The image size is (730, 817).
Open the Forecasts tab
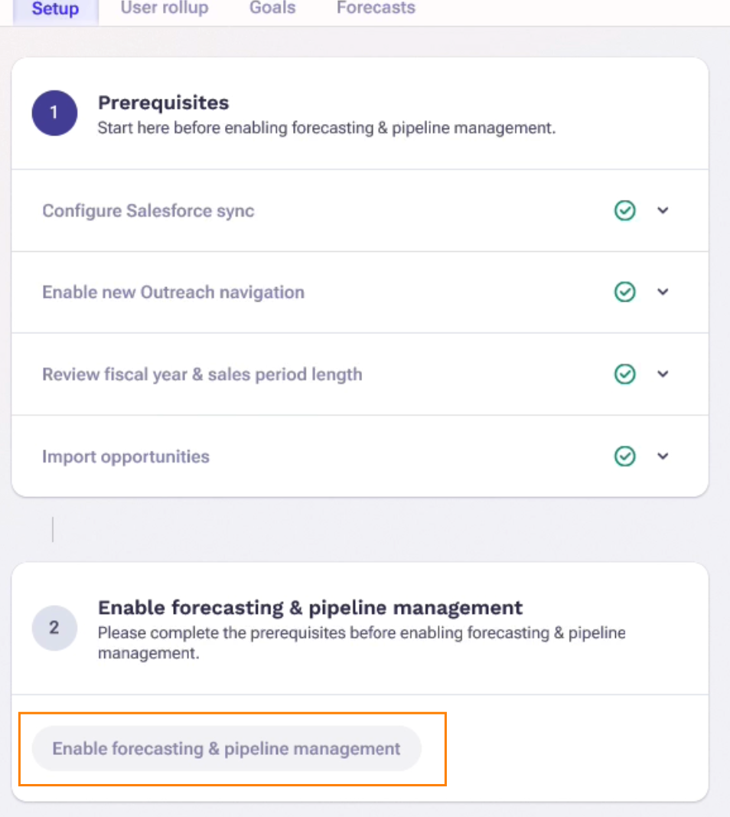pyautogui.click(x=376, y=9)
